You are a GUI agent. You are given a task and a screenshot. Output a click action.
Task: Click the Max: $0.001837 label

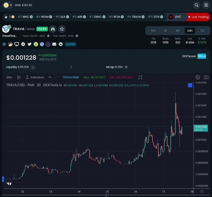tap(94, 77)
